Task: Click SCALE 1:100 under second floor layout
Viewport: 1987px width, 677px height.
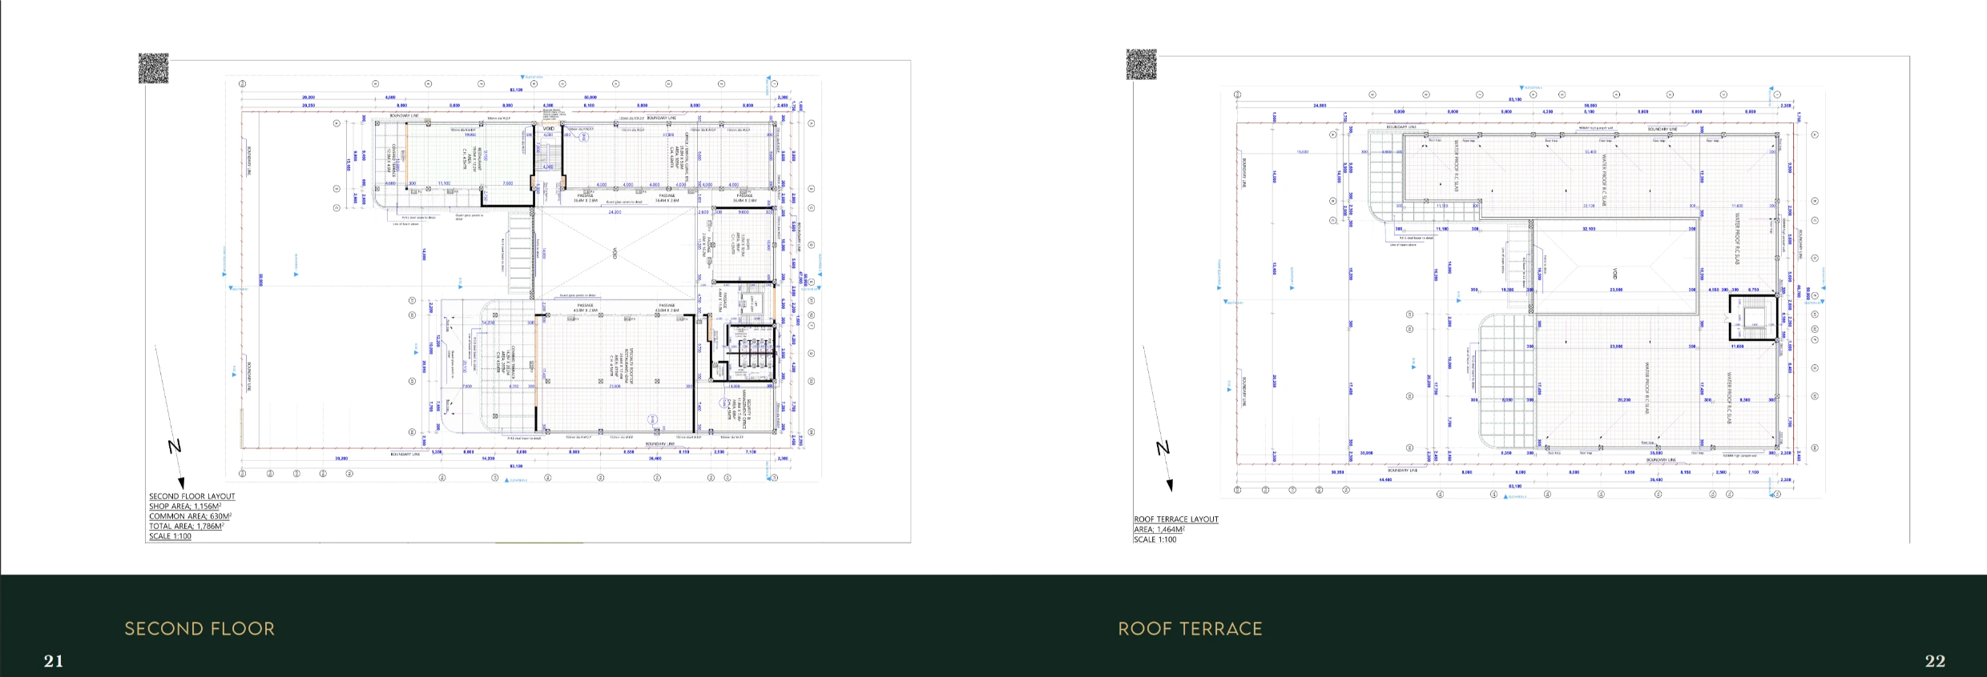Action: point(170,536)
